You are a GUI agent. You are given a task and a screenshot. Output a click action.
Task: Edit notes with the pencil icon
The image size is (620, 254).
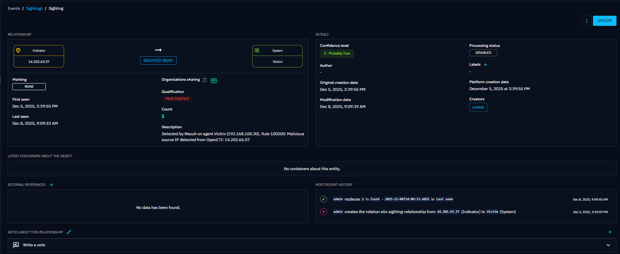[x=69, y=232]
